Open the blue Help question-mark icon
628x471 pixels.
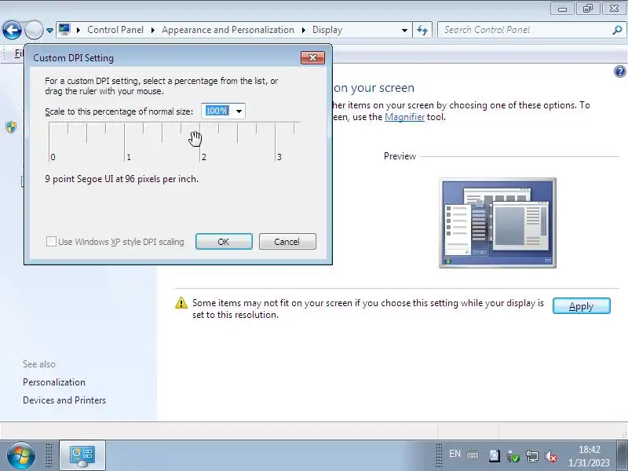tap(619, 71)
